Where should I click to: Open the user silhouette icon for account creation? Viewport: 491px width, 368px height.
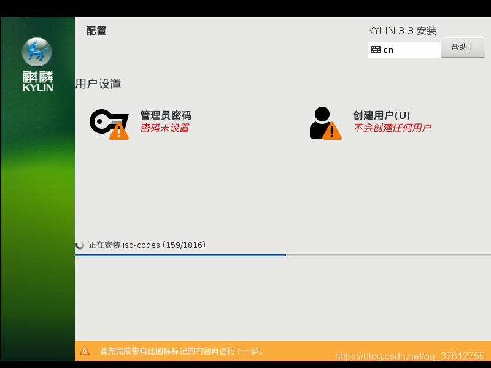tap(325, 123)
